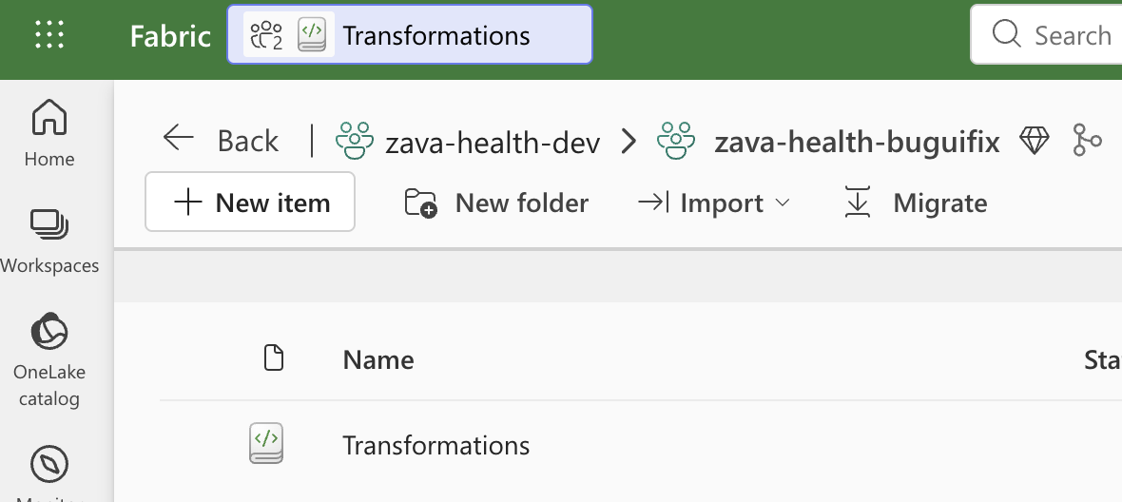Open the app launcher grid icon
The width and height of the screenshot is (1122, 502).
click(x=49, y=34)
